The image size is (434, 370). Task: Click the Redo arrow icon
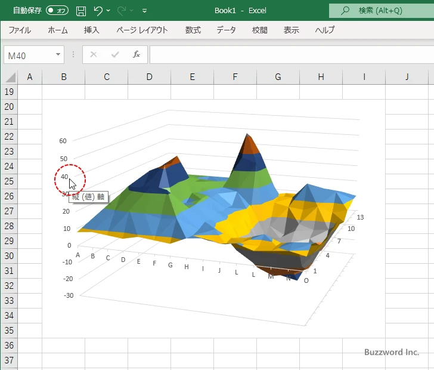(122, 11)
